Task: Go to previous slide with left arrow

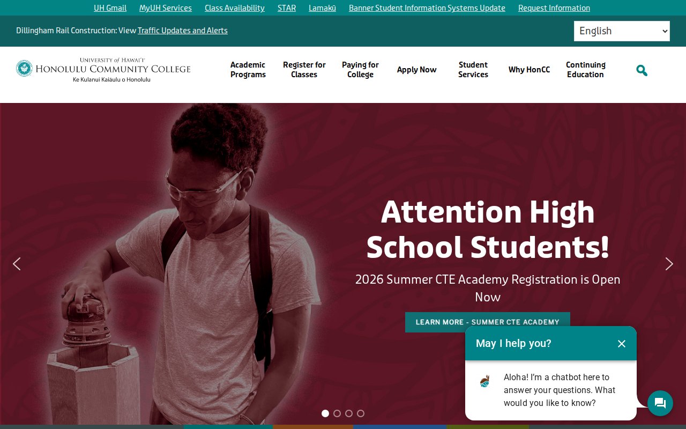Action: click(x=17, y=264)
